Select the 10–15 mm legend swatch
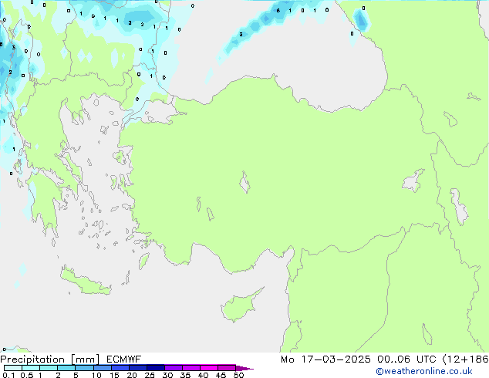Screen dimensions: 489x378 102,368
